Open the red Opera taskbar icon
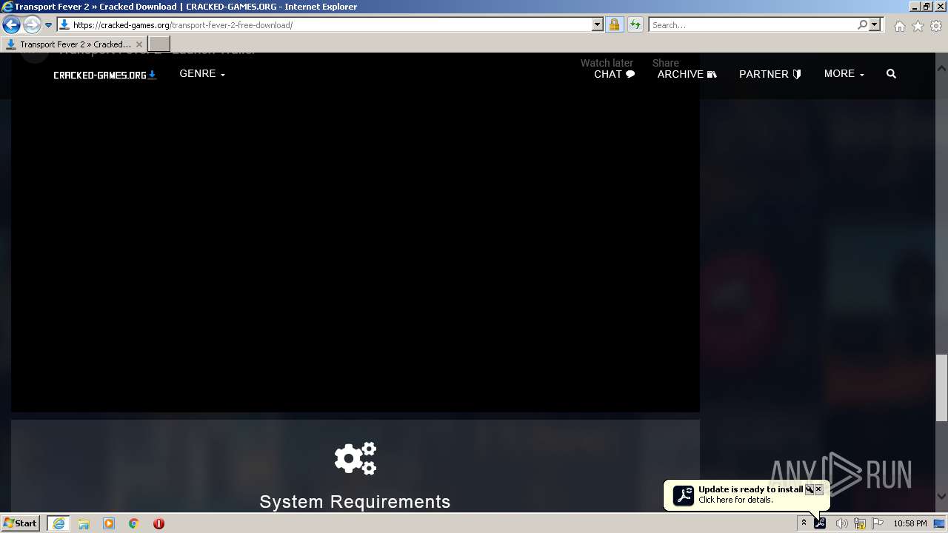The width and height of the screenshot is (948, 533). coord(158,523)
